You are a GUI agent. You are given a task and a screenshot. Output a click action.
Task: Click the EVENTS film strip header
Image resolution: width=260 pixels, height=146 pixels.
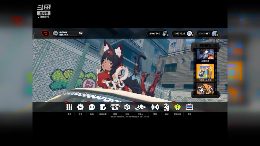205,46
